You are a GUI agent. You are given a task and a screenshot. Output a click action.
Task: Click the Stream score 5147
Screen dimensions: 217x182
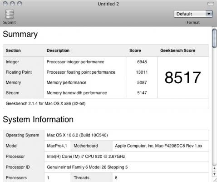tap(142, 93)
